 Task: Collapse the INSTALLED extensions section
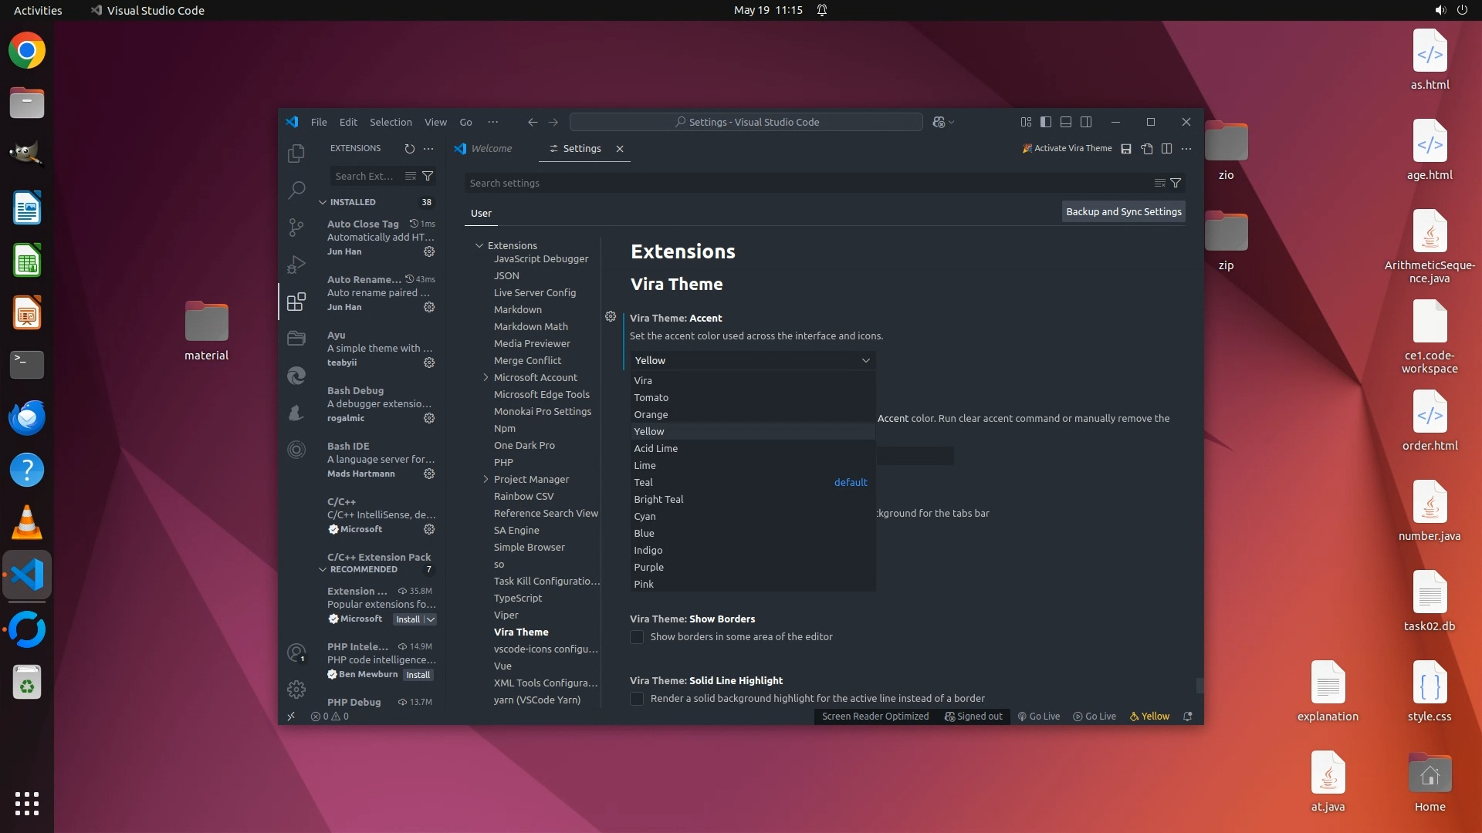click(323, 202)
